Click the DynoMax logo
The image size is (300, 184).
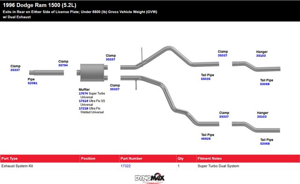tap(150, 178)
